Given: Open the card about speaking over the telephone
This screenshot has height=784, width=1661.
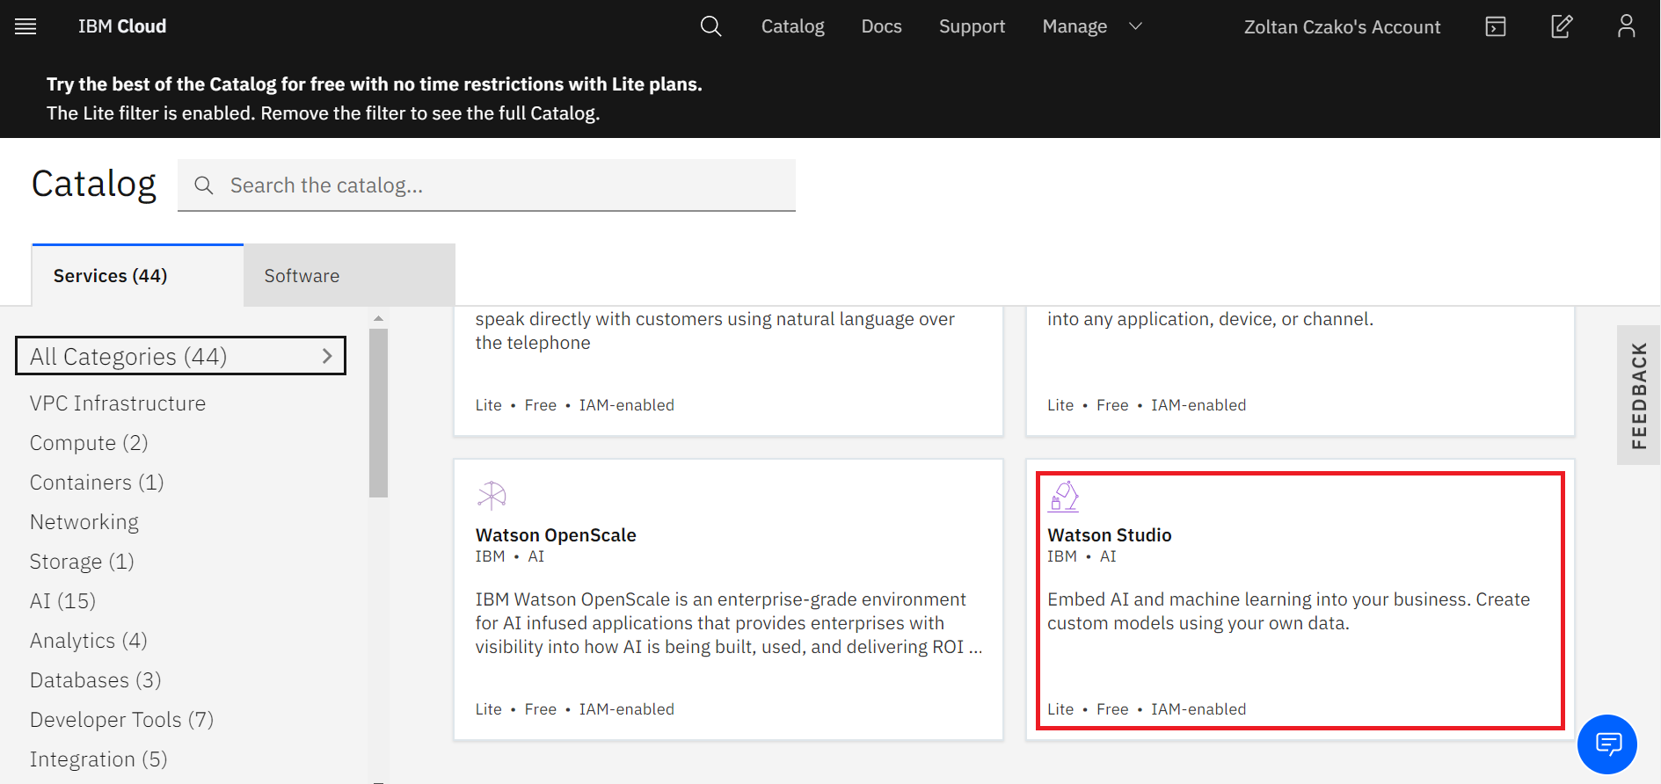Looking at the screenshot, I should pos(728,371).
